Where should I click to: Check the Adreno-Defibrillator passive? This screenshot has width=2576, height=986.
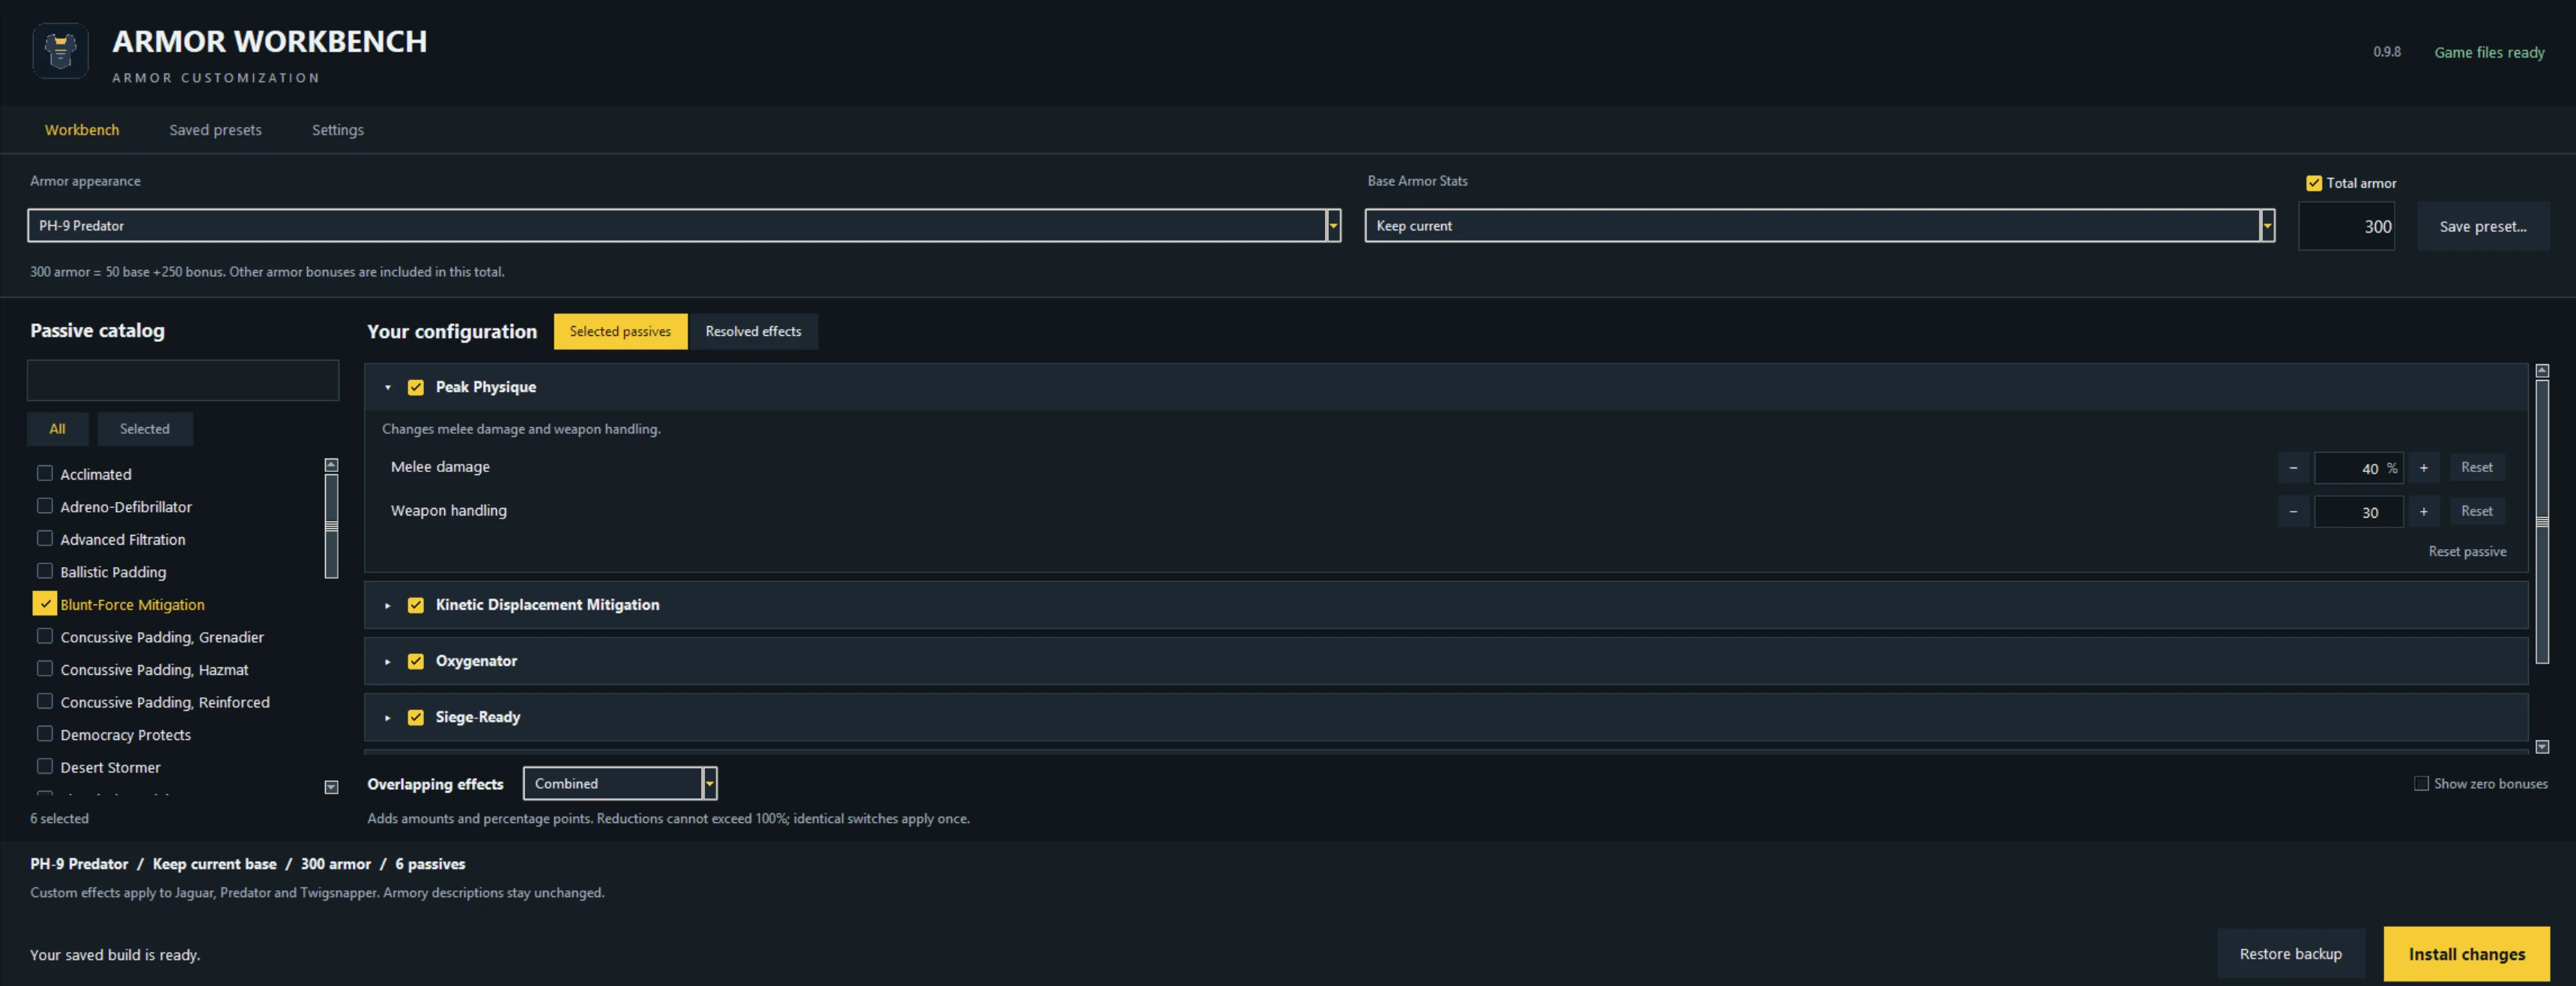(45, 506)
